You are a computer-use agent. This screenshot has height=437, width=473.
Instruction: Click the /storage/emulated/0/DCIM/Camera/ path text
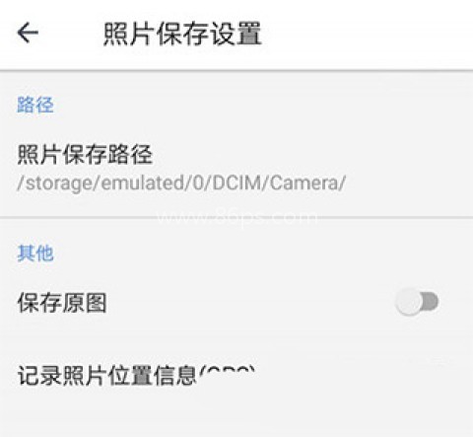tap(181, 182)
